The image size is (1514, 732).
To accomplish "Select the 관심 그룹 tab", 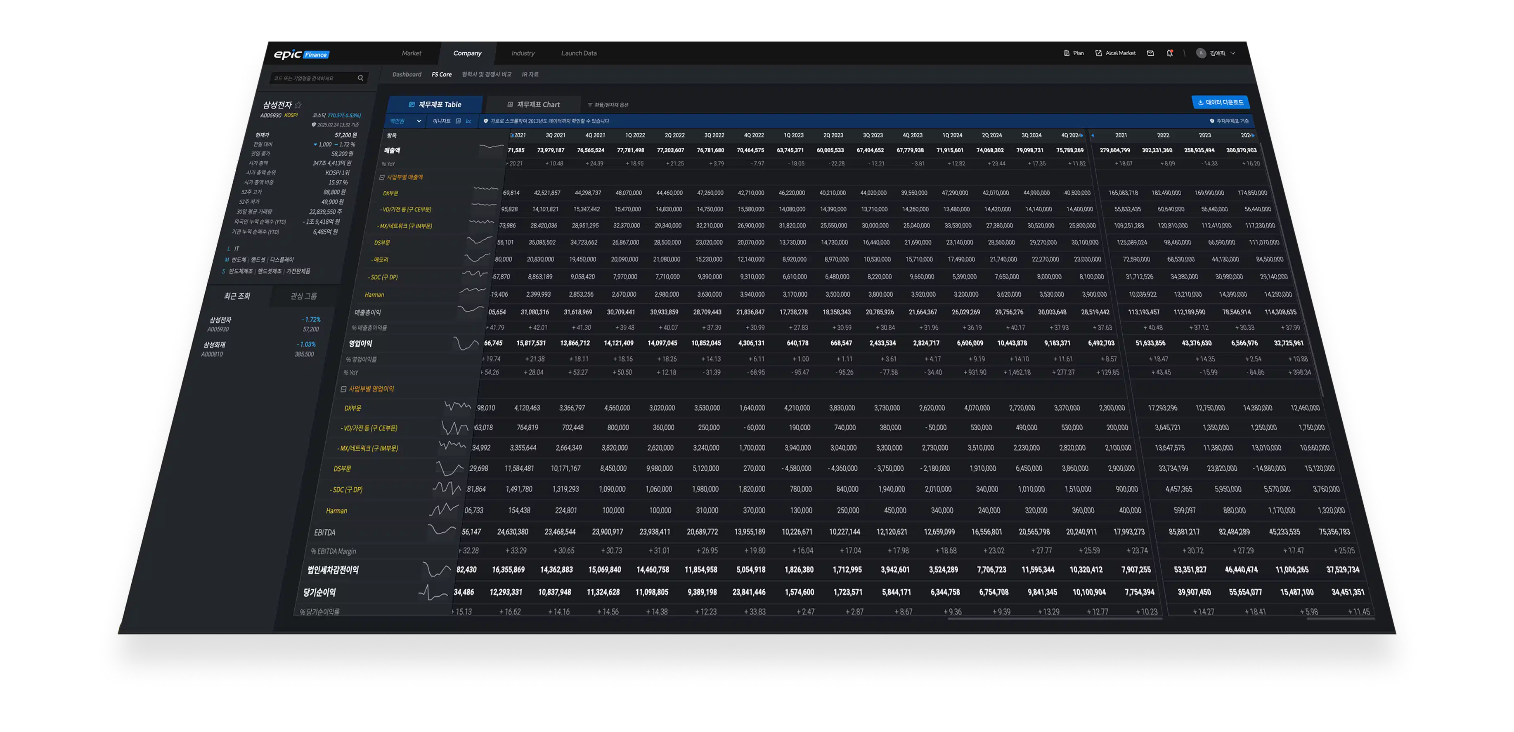I will tap(303, 296).
